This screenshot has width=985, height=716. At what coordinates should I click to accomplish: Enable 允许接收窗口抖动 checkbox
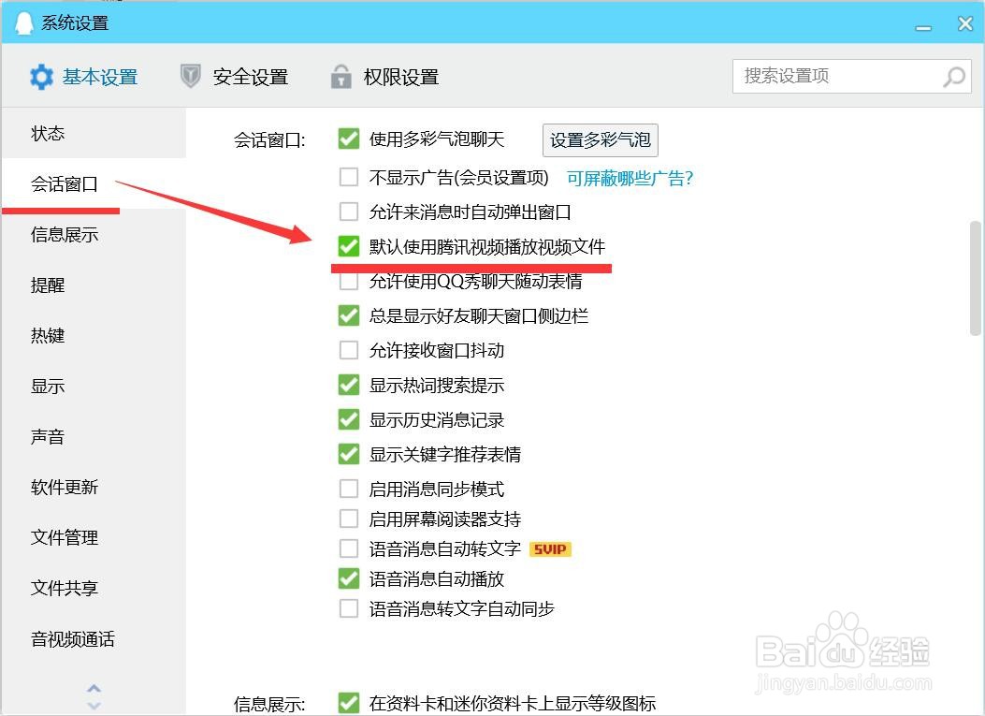[349, 350]
